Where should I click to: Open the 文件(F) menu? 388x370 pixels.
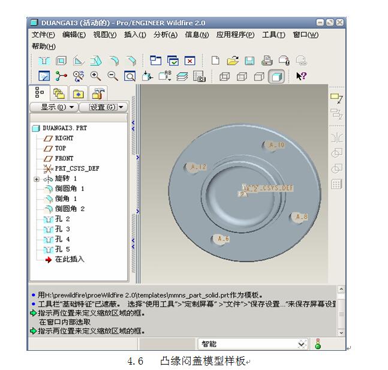click(43, 35)
